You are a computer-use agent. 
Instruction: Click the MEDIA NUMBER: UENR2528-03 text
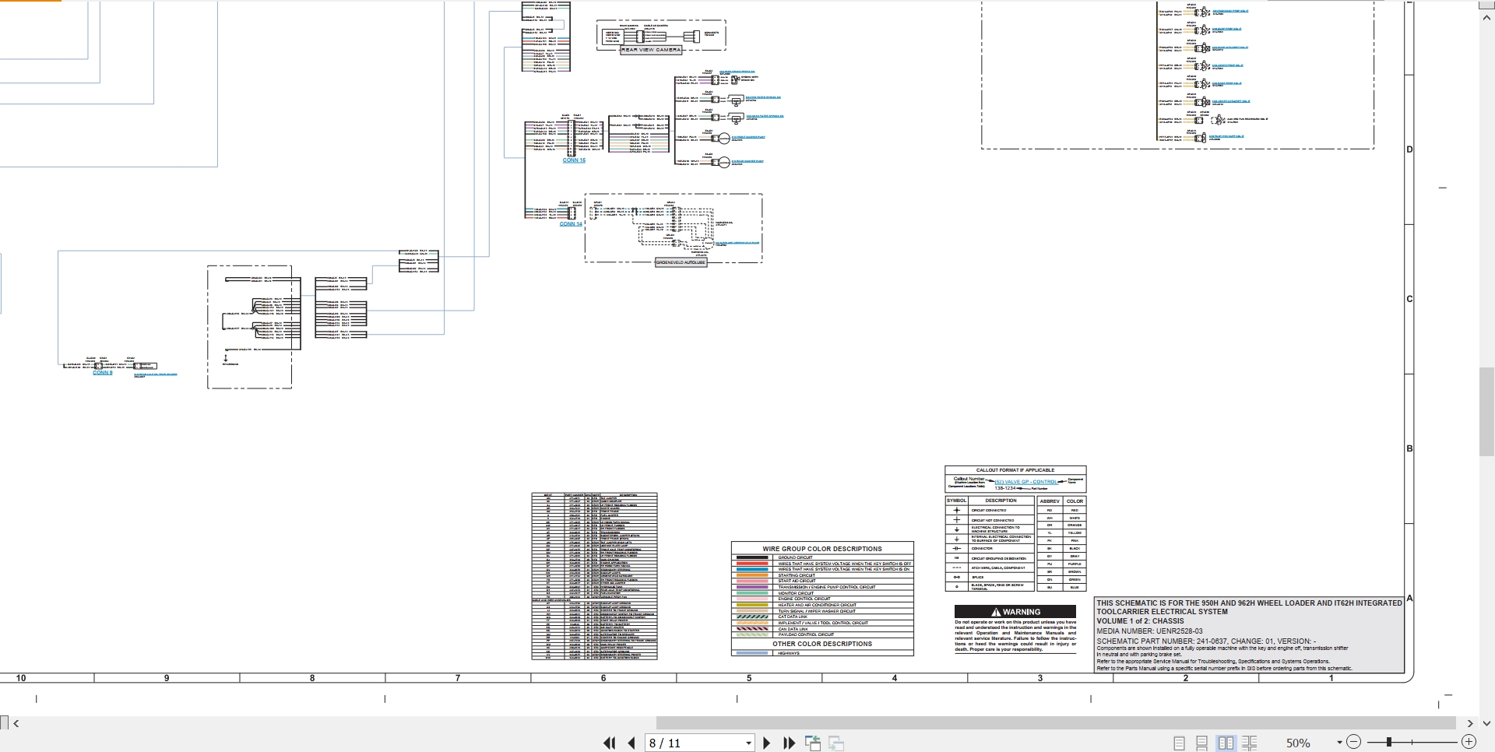click(1150, 631)
